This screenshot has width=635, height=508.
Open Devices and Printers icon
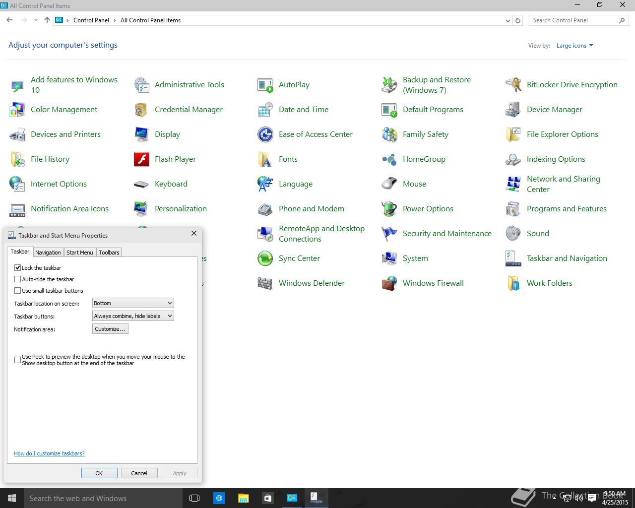pyautogui.click(x=17, y=134)
